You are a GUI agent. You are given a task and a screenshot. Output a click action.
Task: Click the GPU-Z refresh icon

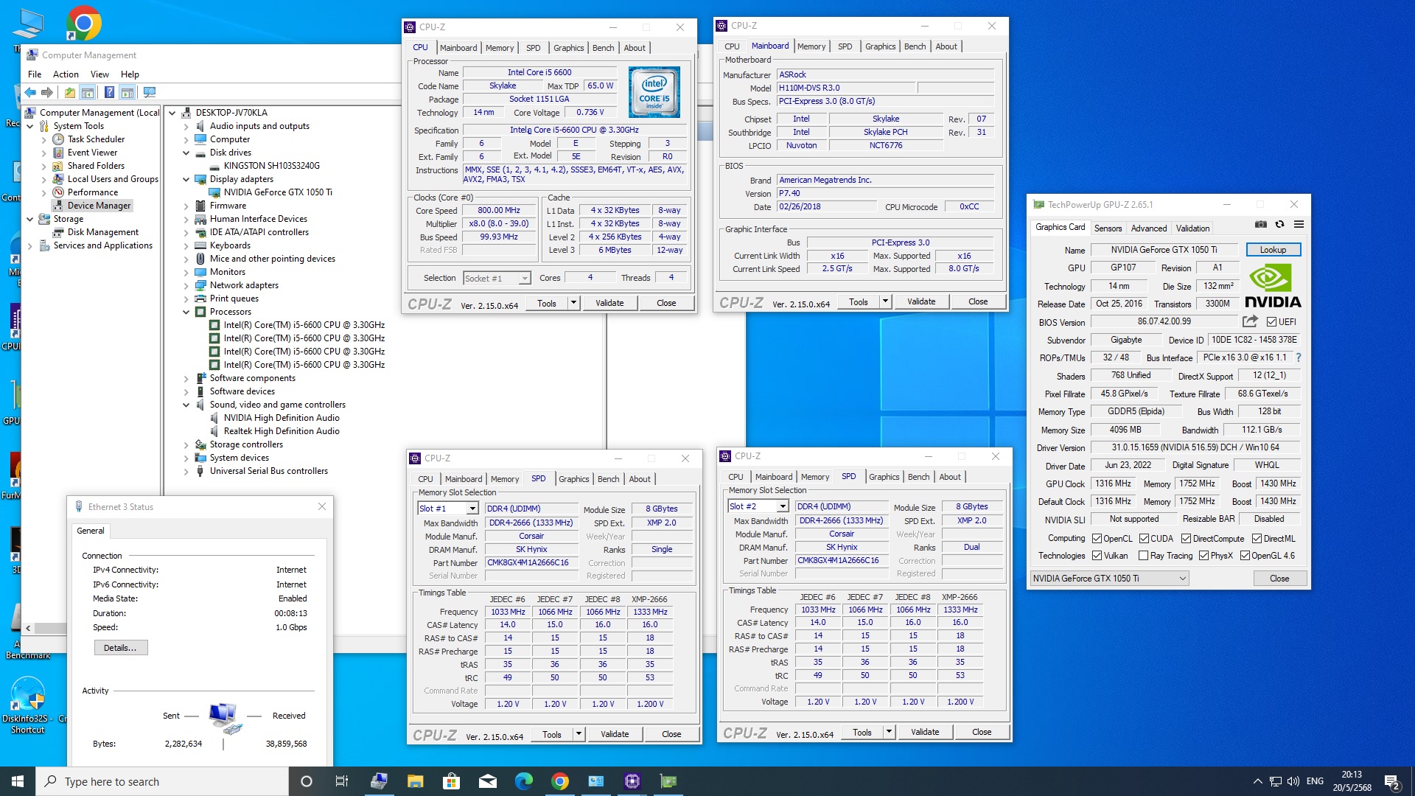click(x=1279, y=224)
